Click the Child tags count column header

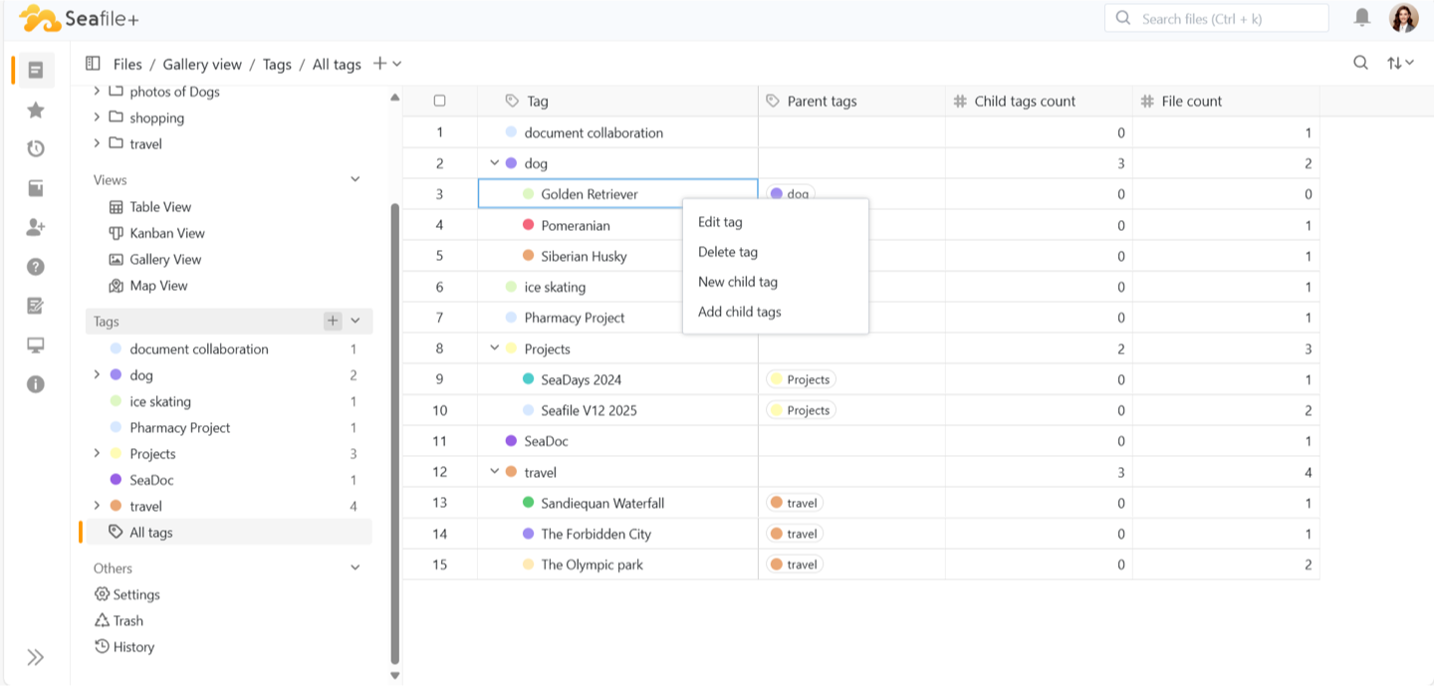1039,101
